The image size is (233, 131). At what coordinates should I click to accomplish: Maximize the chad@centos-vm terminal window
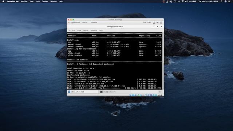coord(158,27)
